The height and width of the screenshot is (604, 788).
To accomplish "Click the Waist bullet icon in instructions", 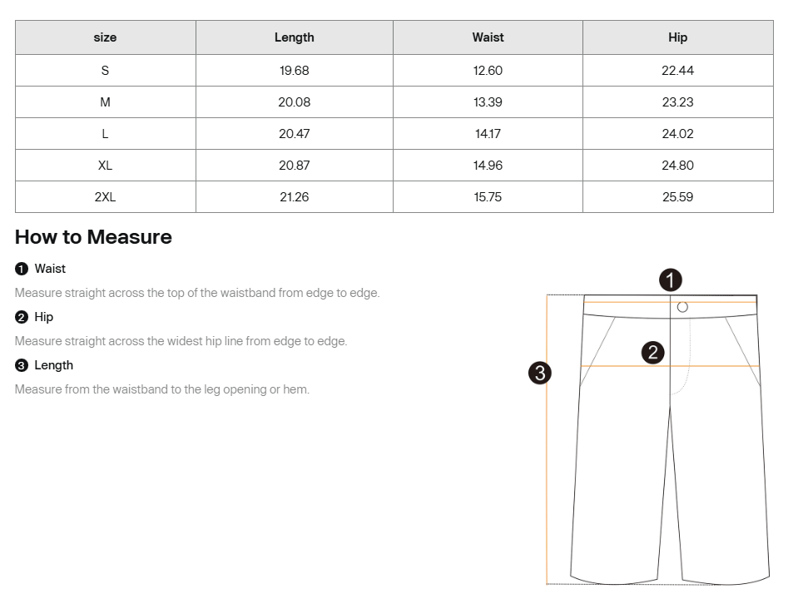I will (x=22, y=270).
